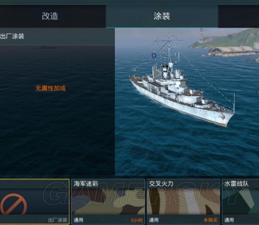Select the 水雷战队 paint title
Image resolution: width=259 pixels, height=225 pixels.
tap(236, 184)
